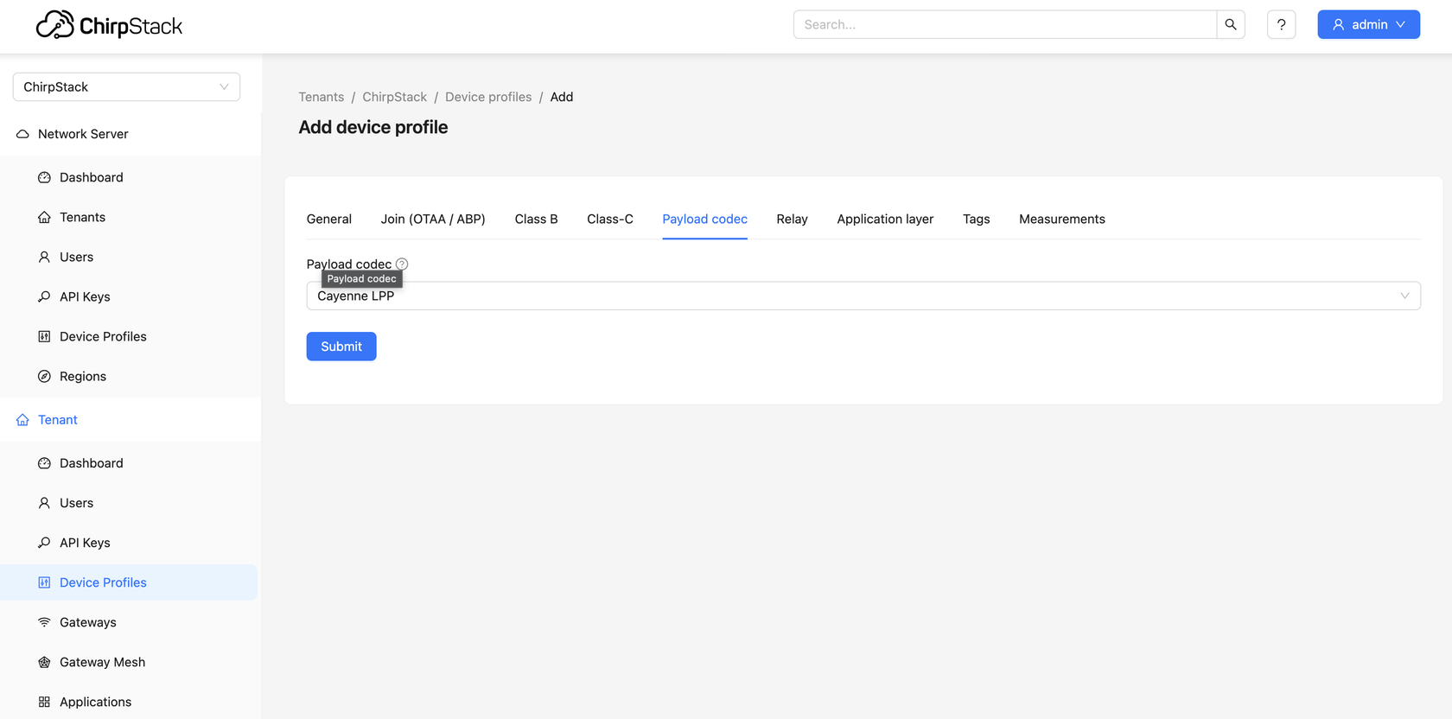Submit the device profile form

coord(341,347)
